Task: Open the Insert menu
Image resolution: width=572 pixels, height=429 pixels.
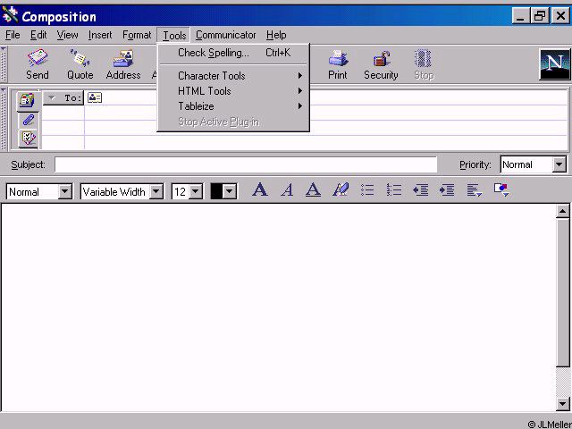Action: click(100, 35)
